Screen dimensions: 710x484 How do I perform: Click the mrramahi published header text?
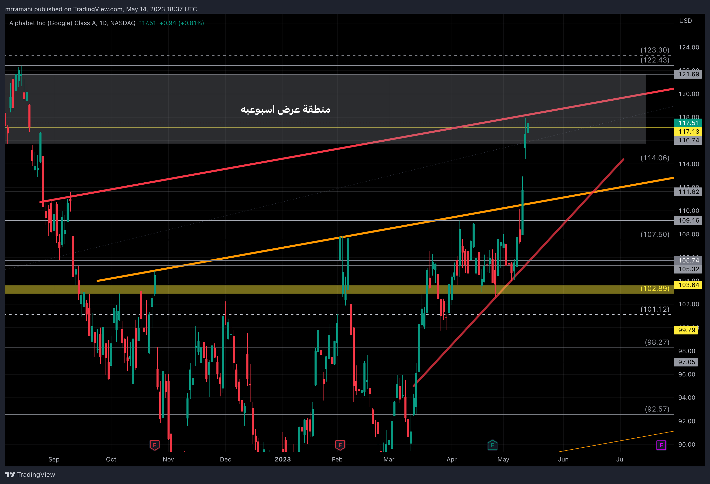(101, 9)
